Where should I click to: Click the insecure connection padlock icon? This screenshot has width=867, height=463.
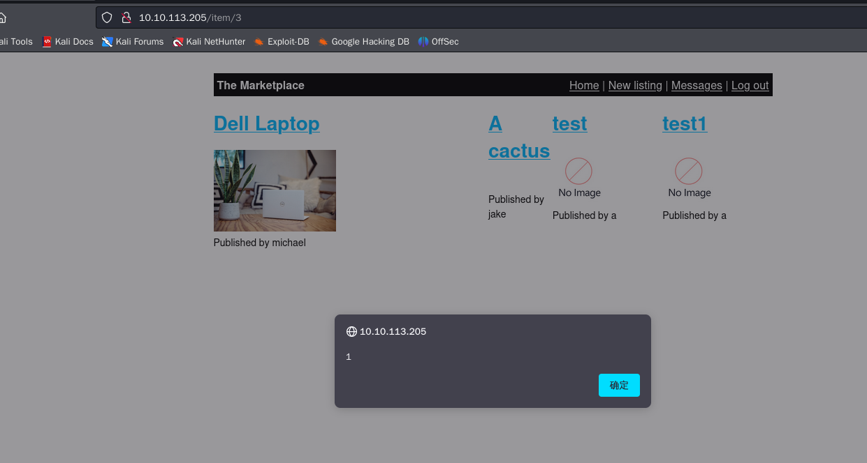point(126,17)
